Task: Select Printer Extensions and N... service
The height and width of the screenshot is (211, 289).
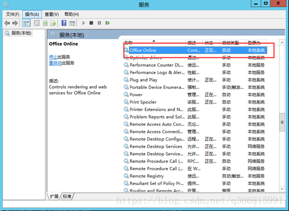Action: pos(196,109)
